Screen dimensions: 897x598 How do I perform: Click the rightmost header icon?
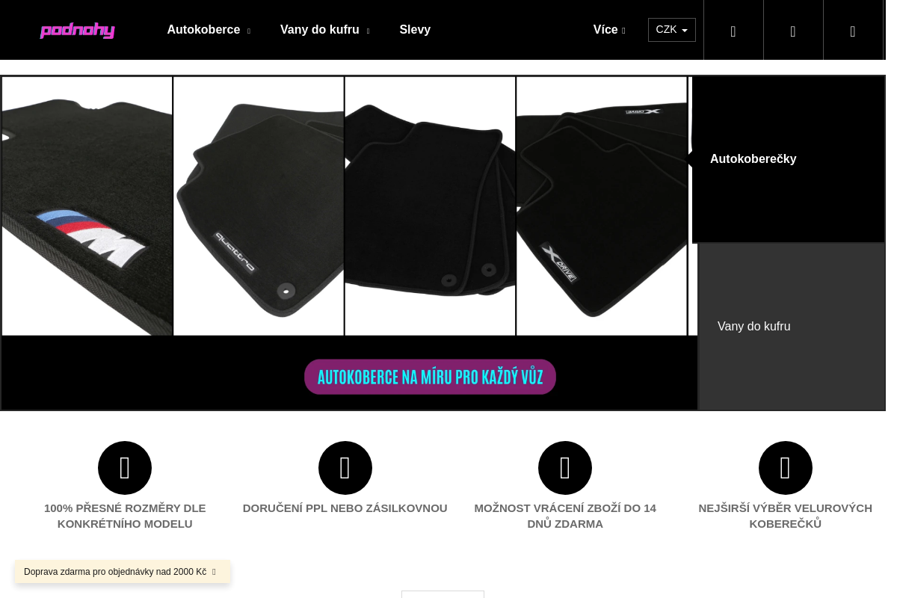click(x=853, y=31)
